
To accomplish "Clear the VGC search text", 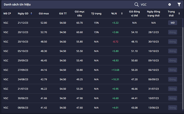I will click(170, 5).
